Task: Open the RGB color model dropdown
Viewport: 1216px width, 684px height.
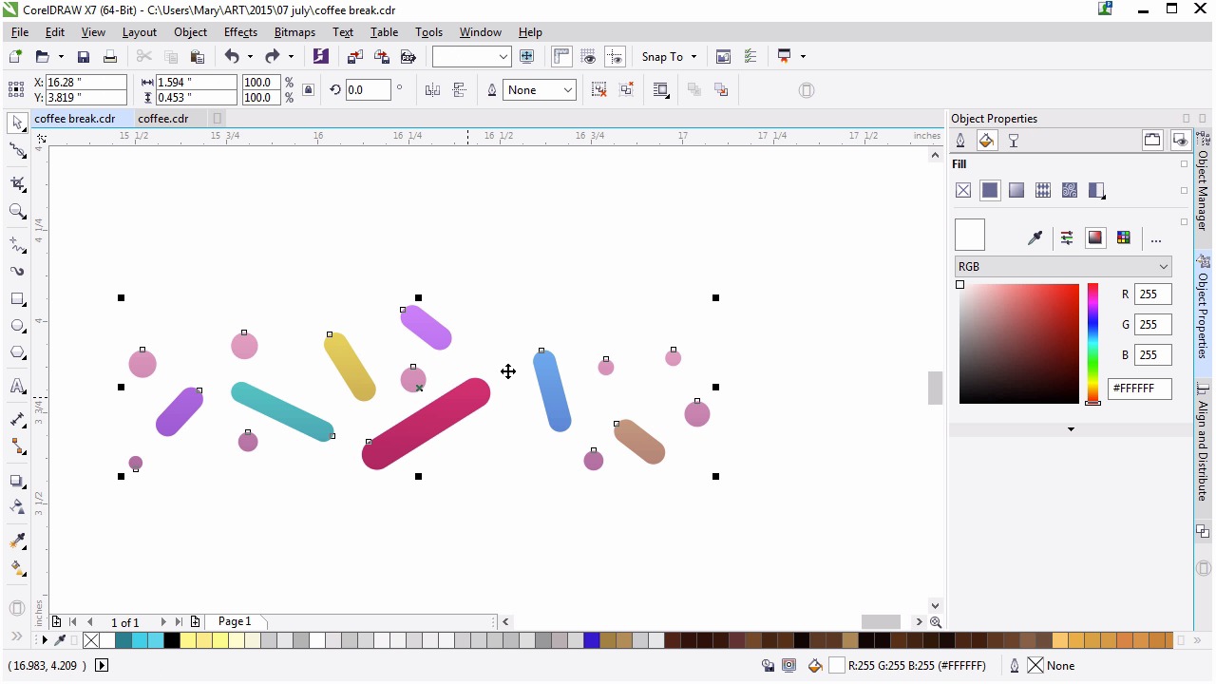Action: click(1063, 267)
